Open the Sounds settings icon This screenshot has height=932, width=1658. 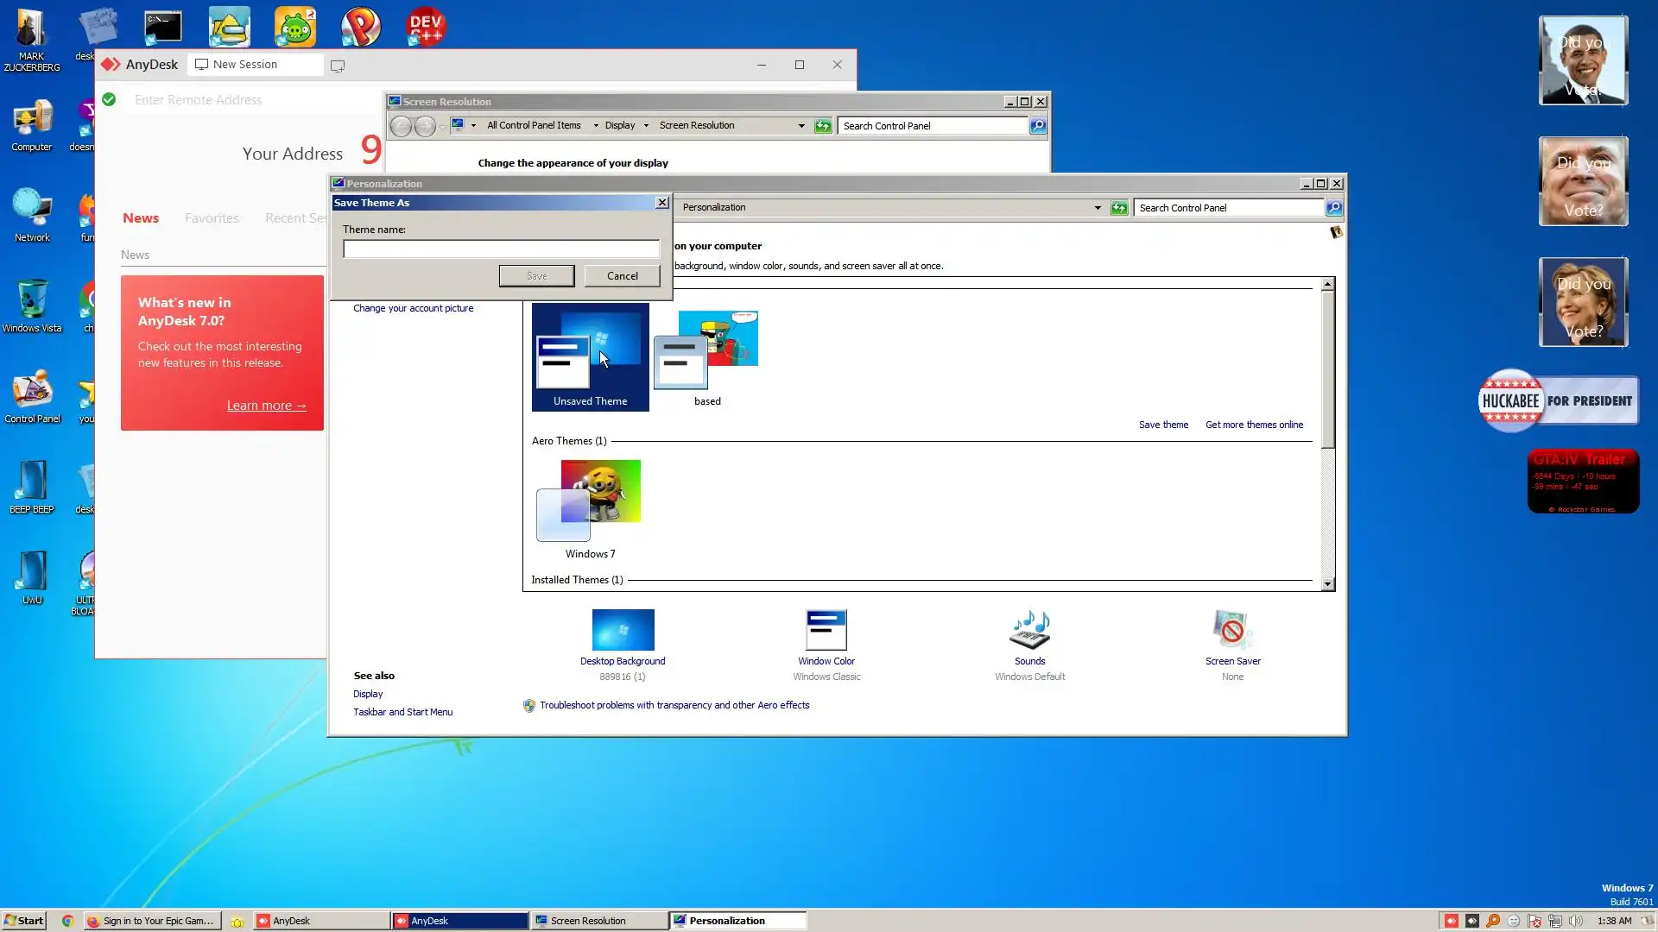pos(1029,630)
